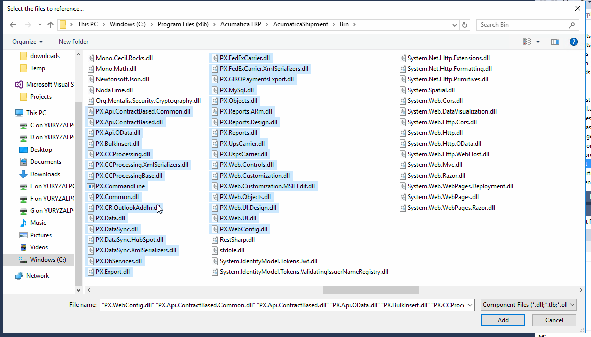Change view layout icon
The height and width of the screenshot is (337, 591).
[x=527, y=42]
